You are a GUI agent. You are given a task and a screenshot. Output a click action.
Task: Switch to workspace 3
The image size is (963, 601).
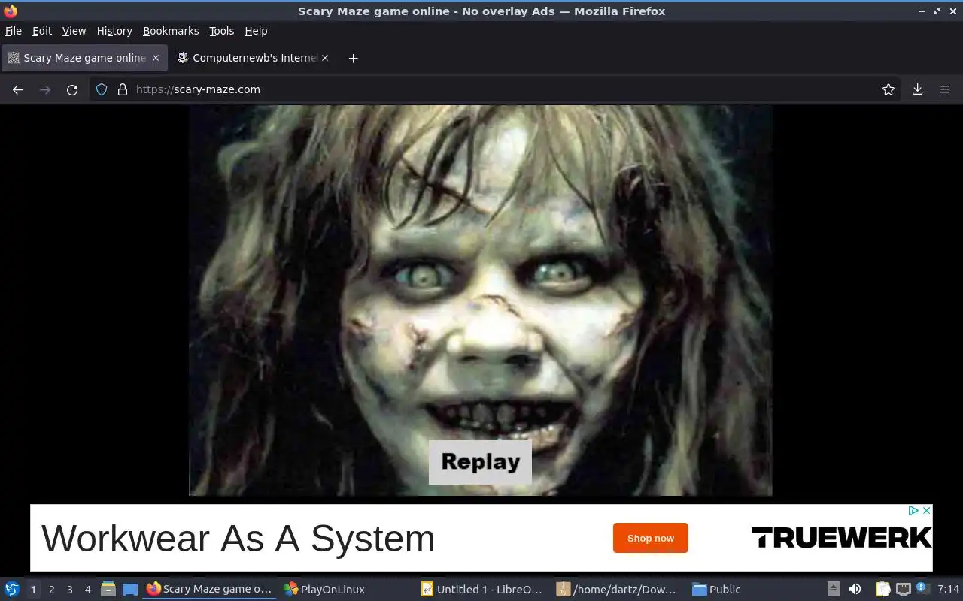click(x=70, y=590)
